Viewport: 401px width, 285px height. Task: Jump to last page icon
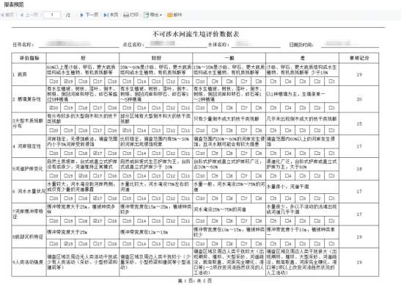[106, 15]
